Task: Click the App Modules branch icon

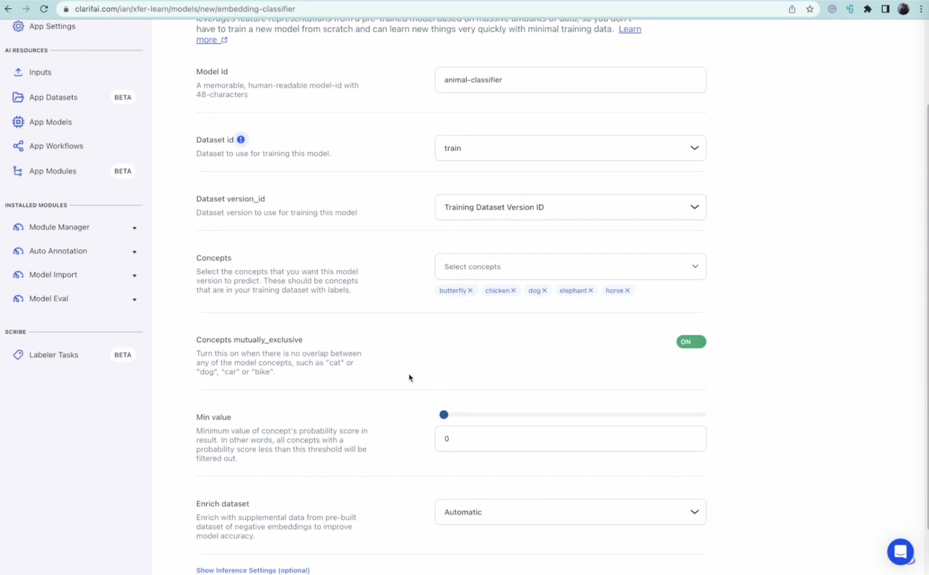Action: [18, 171]
